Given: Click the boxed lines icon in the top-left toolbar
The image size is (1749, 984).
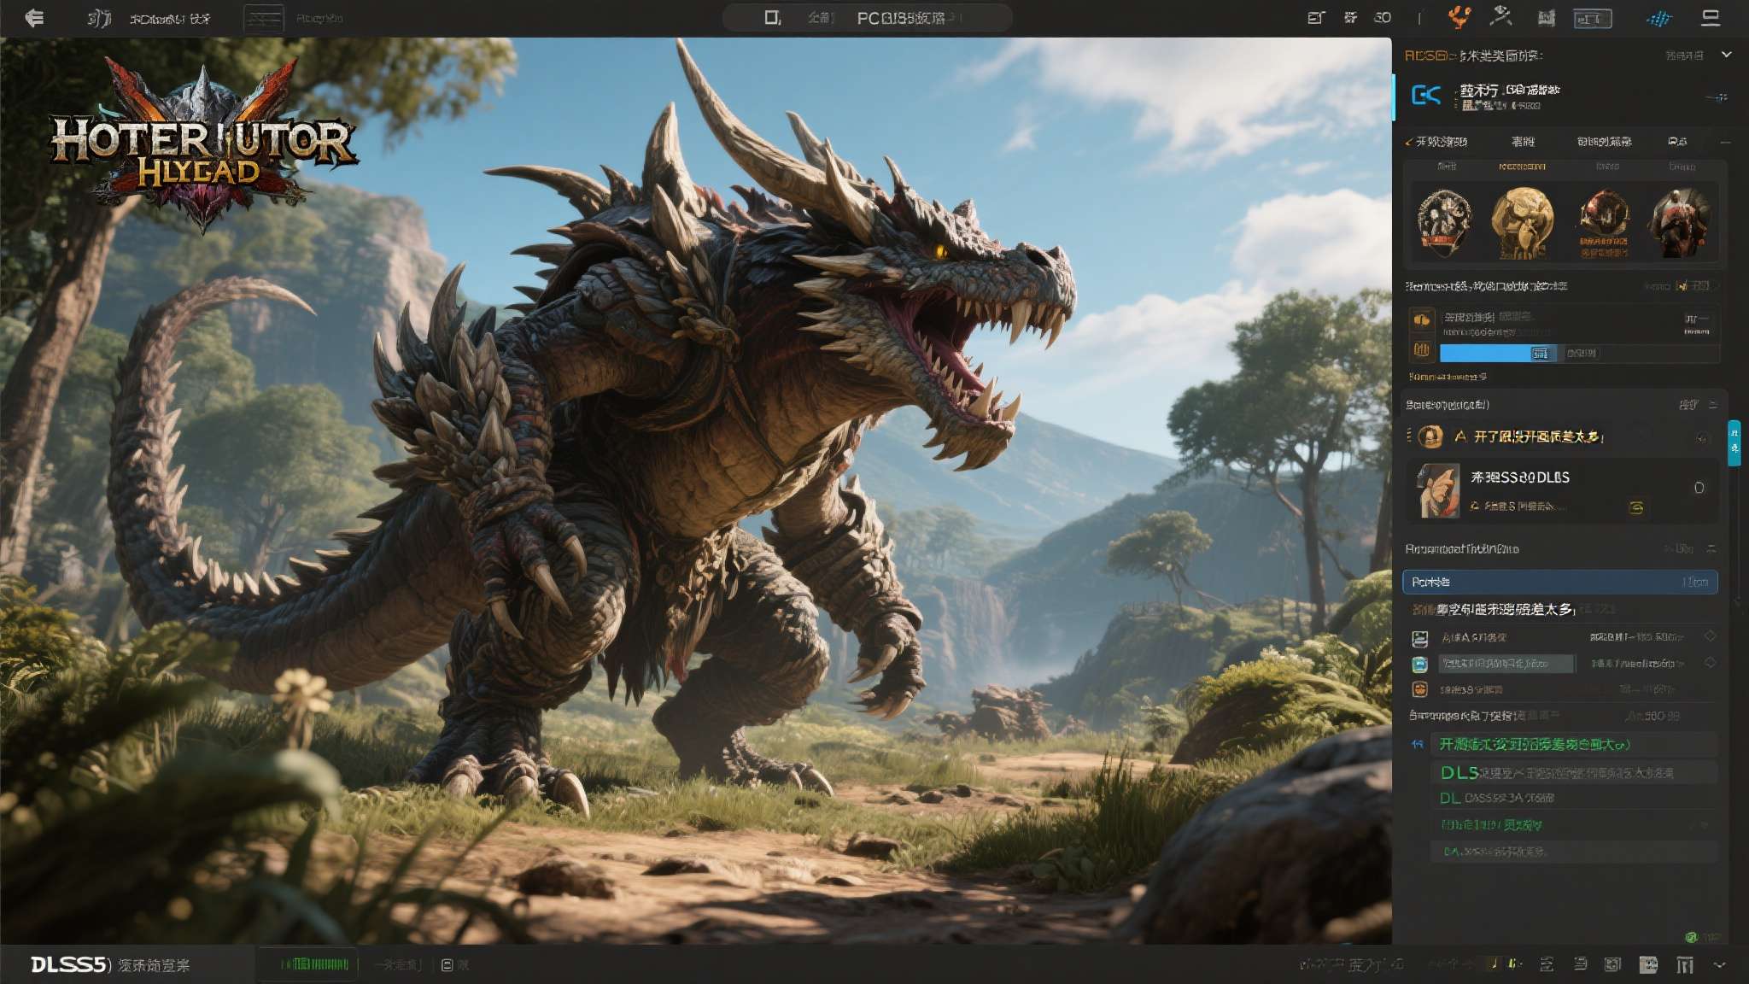Looking at the screenshot, I should (264, 19).
